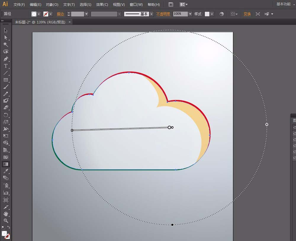Click the fill color swatch in toolbox
Viewport: 296px width, 241px height.
pyautogui.click(x=4, y=234)
